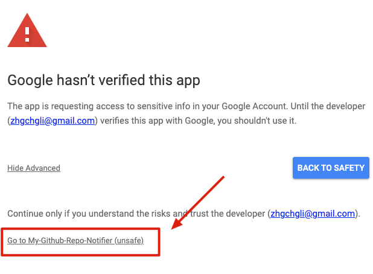Click the "The app is requesting access" sentence start
The height and width of the screenshot is (274, 373).
pyautogui.click(x=60, y=106)
